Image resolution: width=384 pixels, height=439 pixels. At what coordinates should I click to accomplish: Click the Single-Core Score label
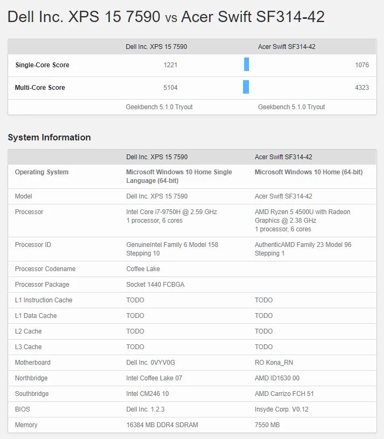click(x=42, y=65)
